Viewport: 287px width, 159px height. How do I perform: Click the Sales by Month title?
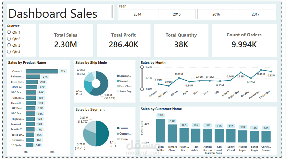153,62
